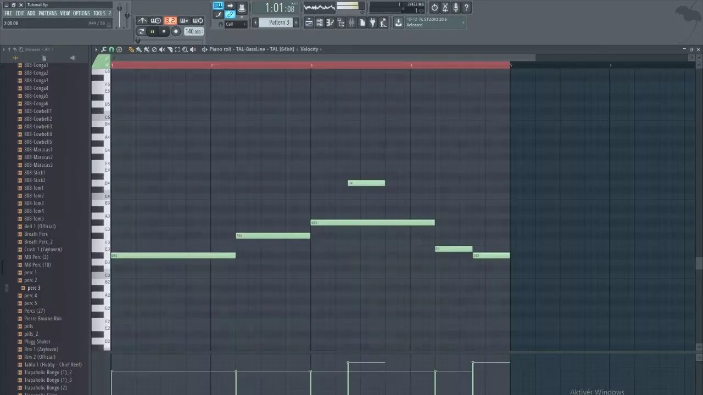Screen dimensions: 703x395
Task: Open the PATTERNS menu
Action: click(48, 13)
